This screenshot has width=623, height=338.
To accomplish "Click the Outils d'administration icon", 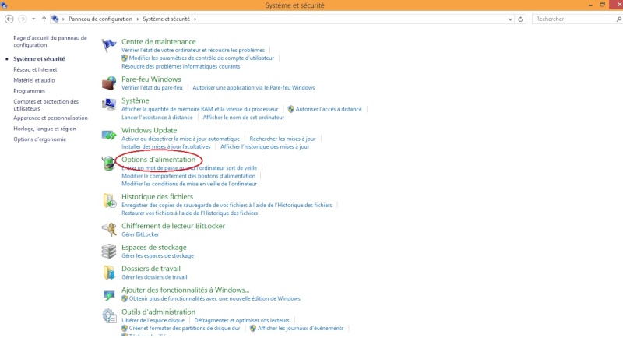I will coord(109,316).
